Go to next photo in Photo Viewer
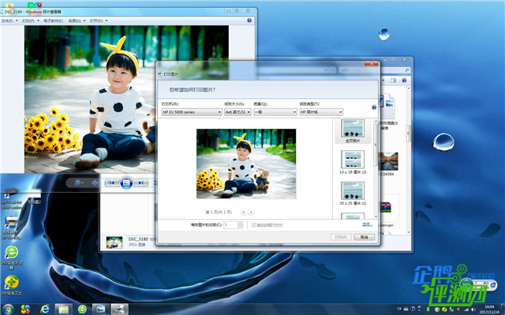Image resolution: width=505 pixels, height=315 pixels. click(141, 183)
